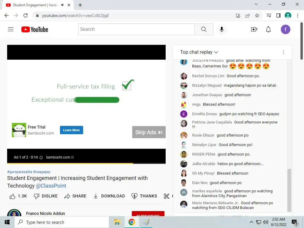Image resolution: width=304 pixels, height=228 pixels.
Task: Expand the Top chat replay dropdown
Action: click(199, 52)
